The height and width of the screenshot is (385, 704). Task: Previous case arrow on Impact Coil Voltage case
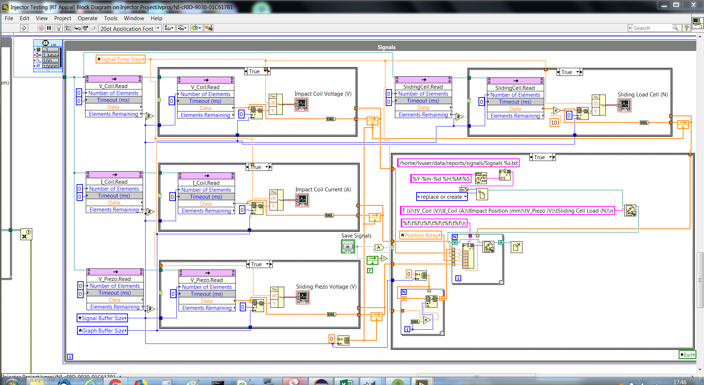click(246, 71)
